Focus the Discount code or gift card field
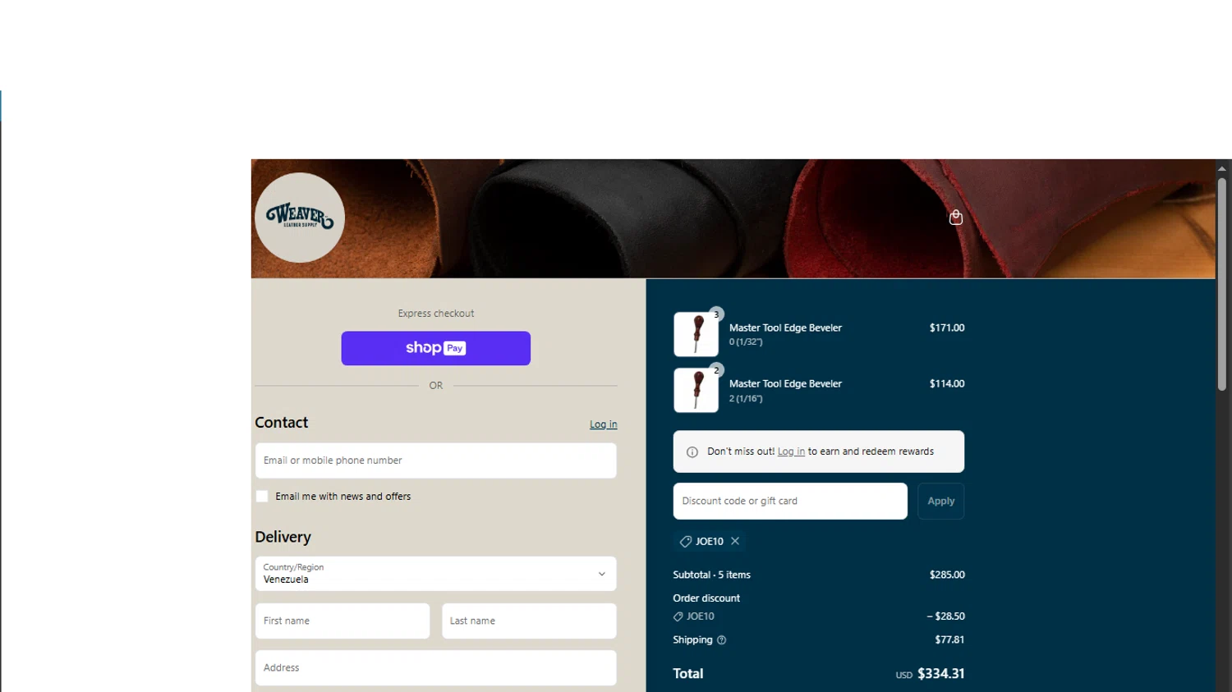 point(790,501)
